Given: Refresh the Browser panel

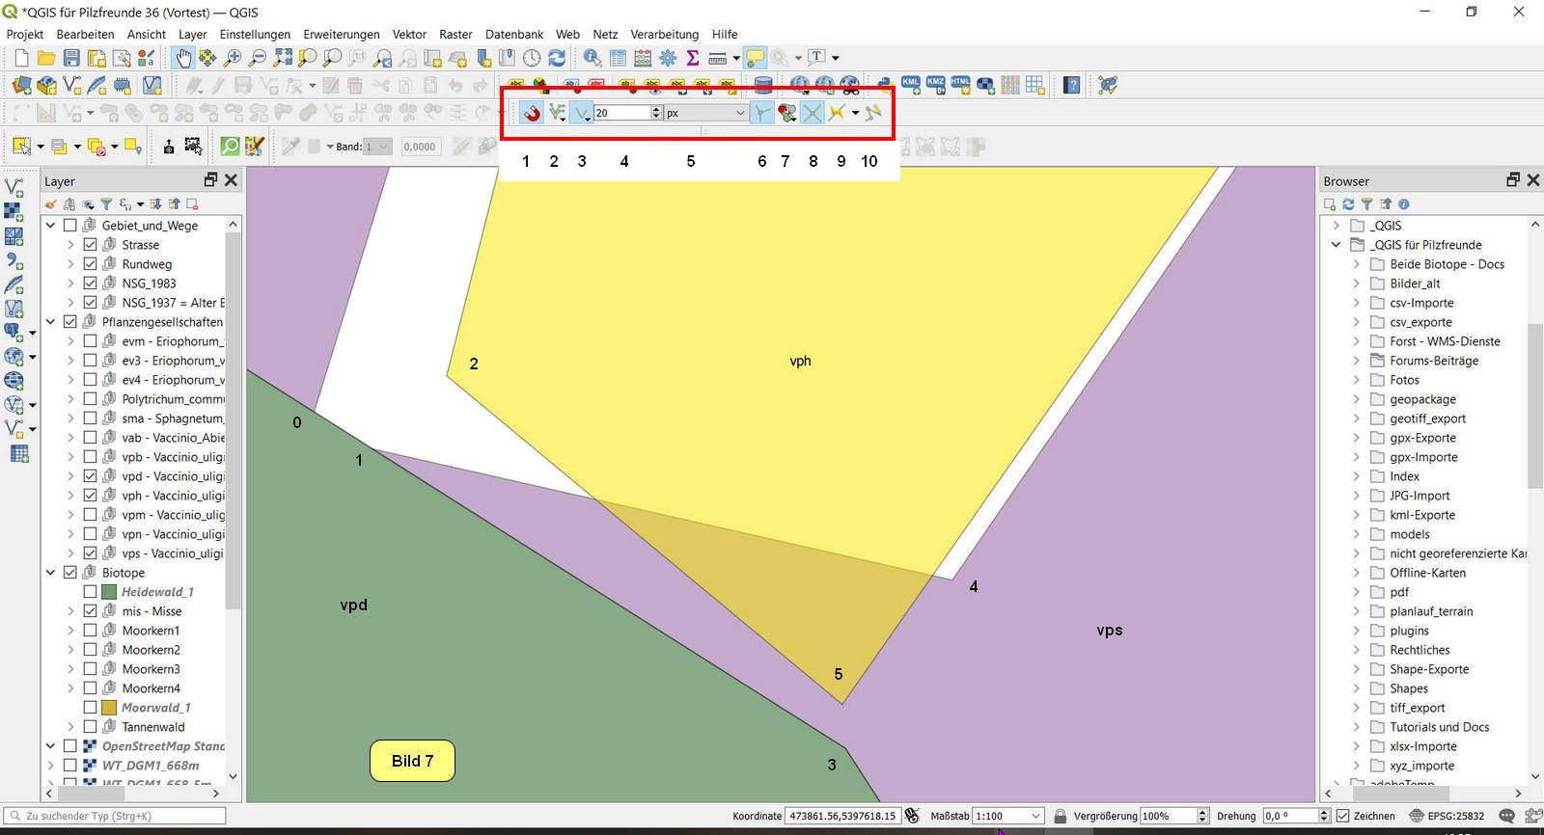Looking at the screenshot, I should pos(1348,204).
